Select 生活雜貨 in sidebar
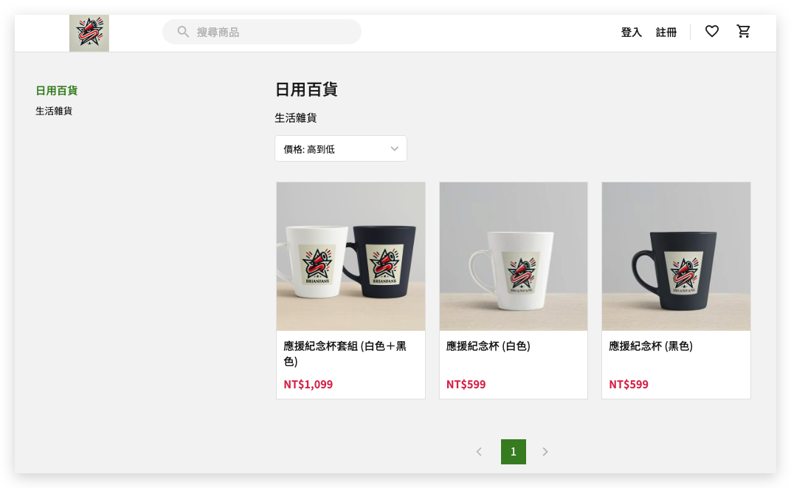Screen dimensions: 791x488 pos(54,111)
